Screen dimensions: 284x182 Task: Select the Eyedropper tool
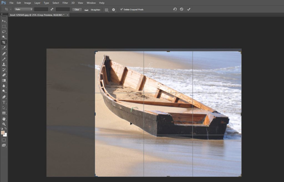pos(4,48)
